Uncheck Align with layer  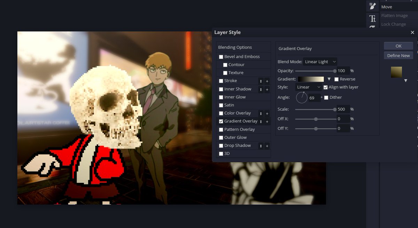tap(325, 87)
